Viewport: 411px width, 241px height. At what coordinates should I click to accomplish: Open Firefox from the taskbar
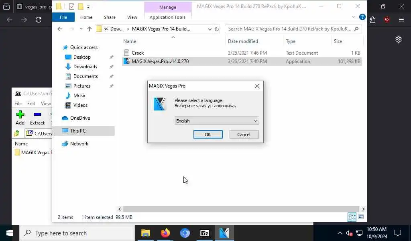[x=165, y=233]
